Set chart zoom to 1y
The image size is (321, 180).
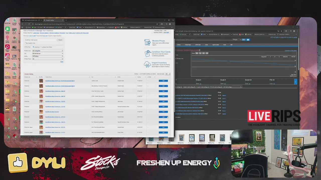(x=200, y=53)
